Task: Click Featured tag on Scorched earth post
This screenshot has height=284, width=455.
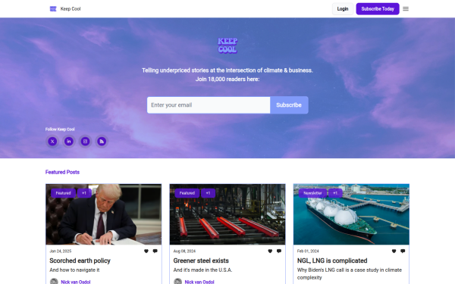Action: [x=63, y=193]
